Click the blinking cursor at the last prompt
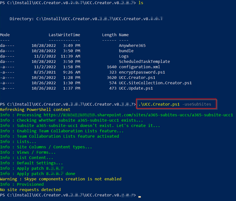236x201 pixels. tap(140, 196)
